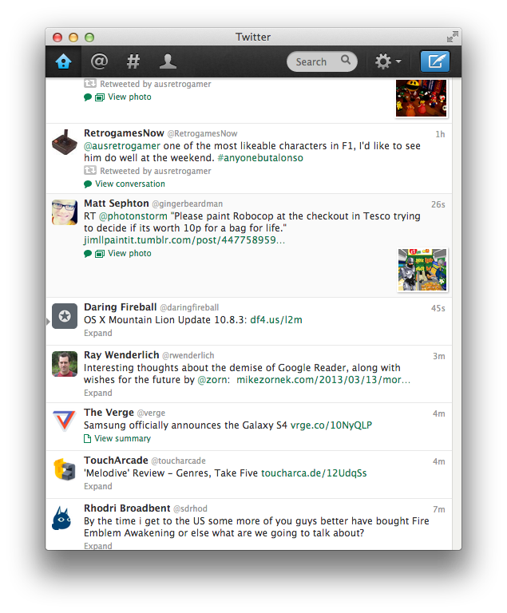Click the magnifier icon in Search

(x=346, y=60)
